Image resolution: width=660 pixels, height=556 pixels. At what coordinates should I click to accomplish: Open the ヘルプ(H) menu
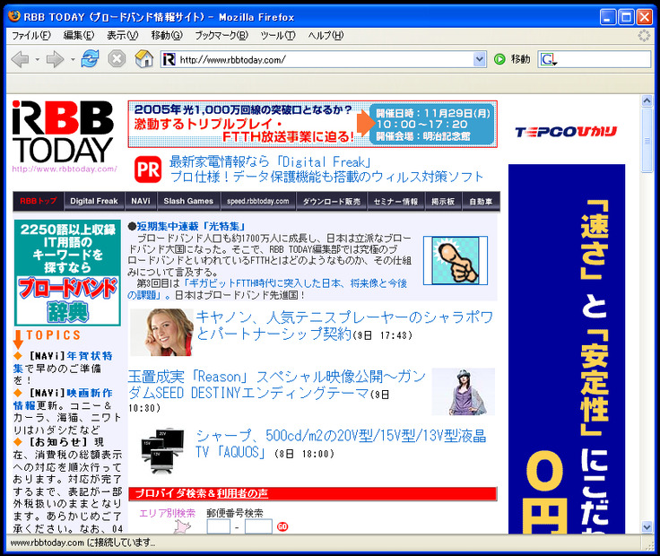[326, 35]
